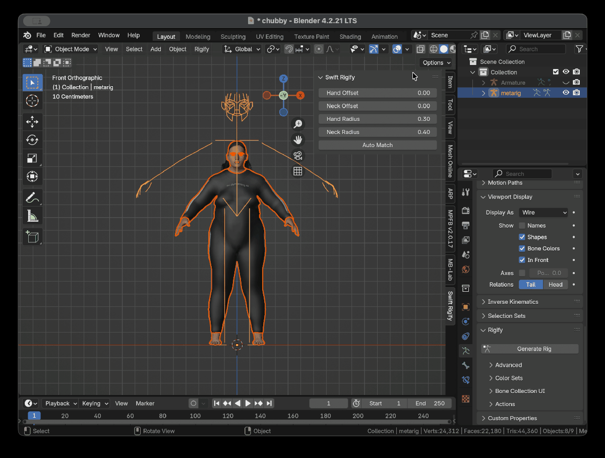Hide Collection via eye icon
This screenshot has height=458, width=605.
click(566, 72)
